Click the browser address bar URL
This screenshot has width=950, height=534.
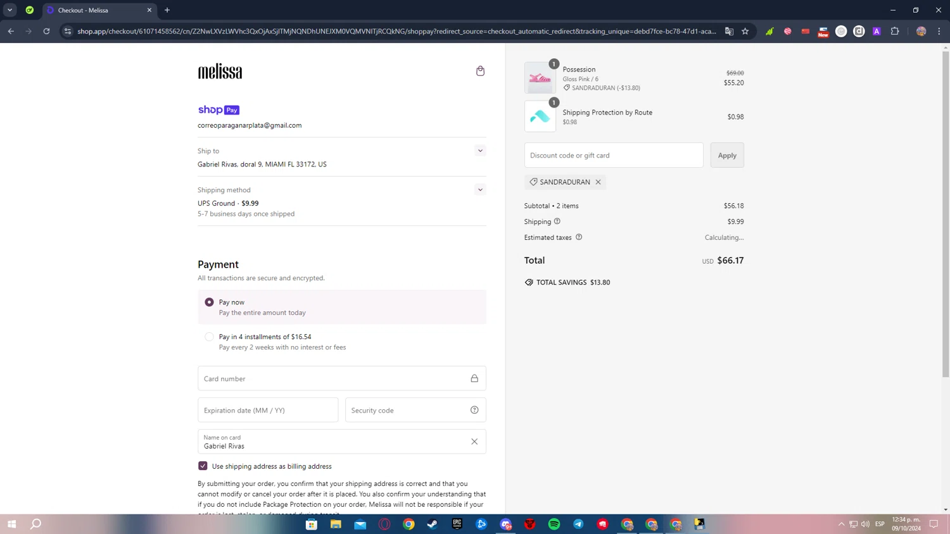click(x=397, y=31)
